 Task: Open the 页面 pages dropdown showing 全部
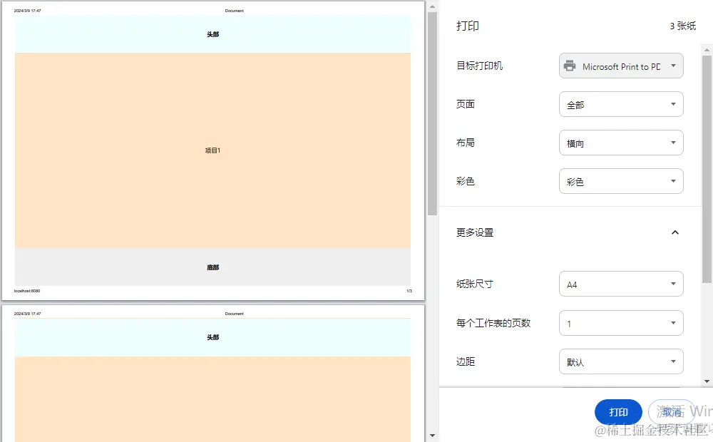(621, 104)
